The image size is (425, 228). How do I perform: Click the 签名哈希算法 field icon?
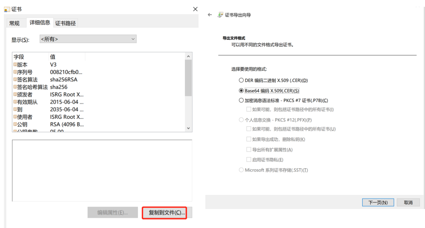(15, 87)
